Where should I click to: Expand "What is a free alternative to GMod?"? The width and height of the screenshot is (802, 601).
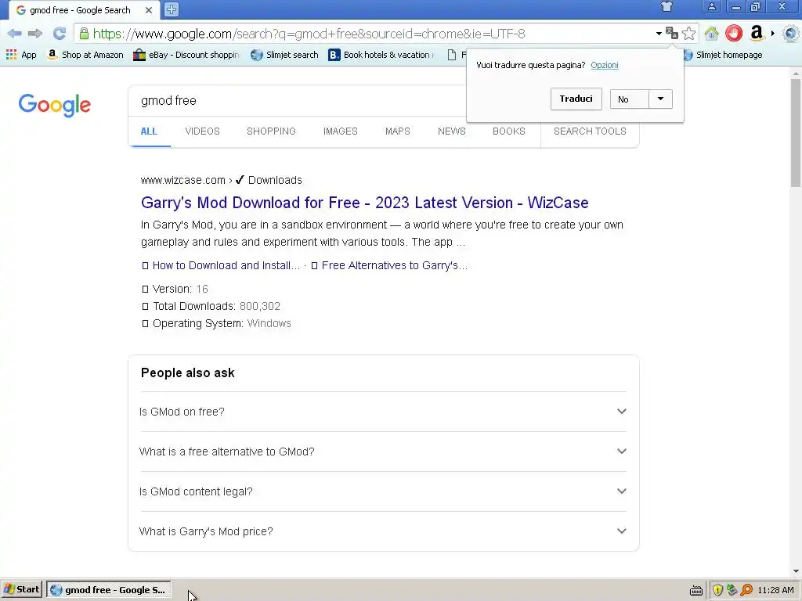coord(382,452)
